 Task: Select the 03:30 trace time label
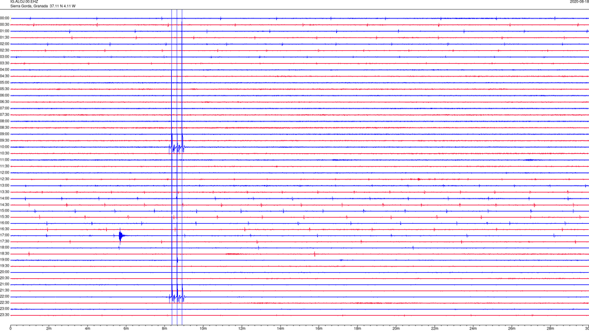[4, 63]
